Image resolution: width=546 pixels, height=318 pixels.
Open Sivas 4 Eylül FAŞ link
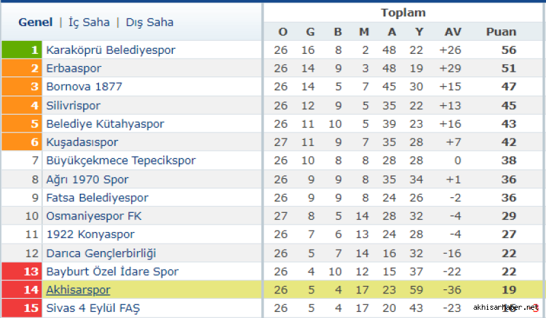tap(93, 308)
